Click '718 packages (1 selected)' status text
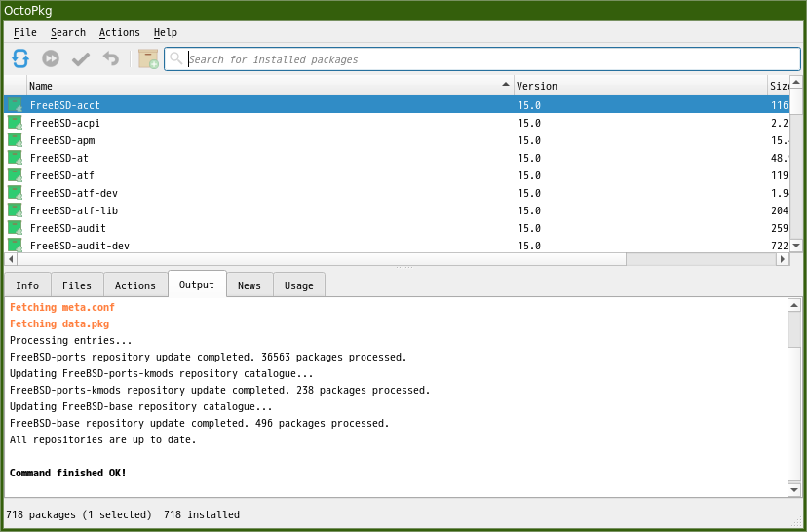This screenshot has width=807, height=532. click(79, 514)
